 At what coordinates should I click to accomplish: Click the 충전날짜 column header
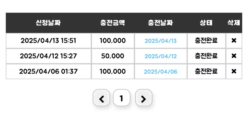[160, 23]
